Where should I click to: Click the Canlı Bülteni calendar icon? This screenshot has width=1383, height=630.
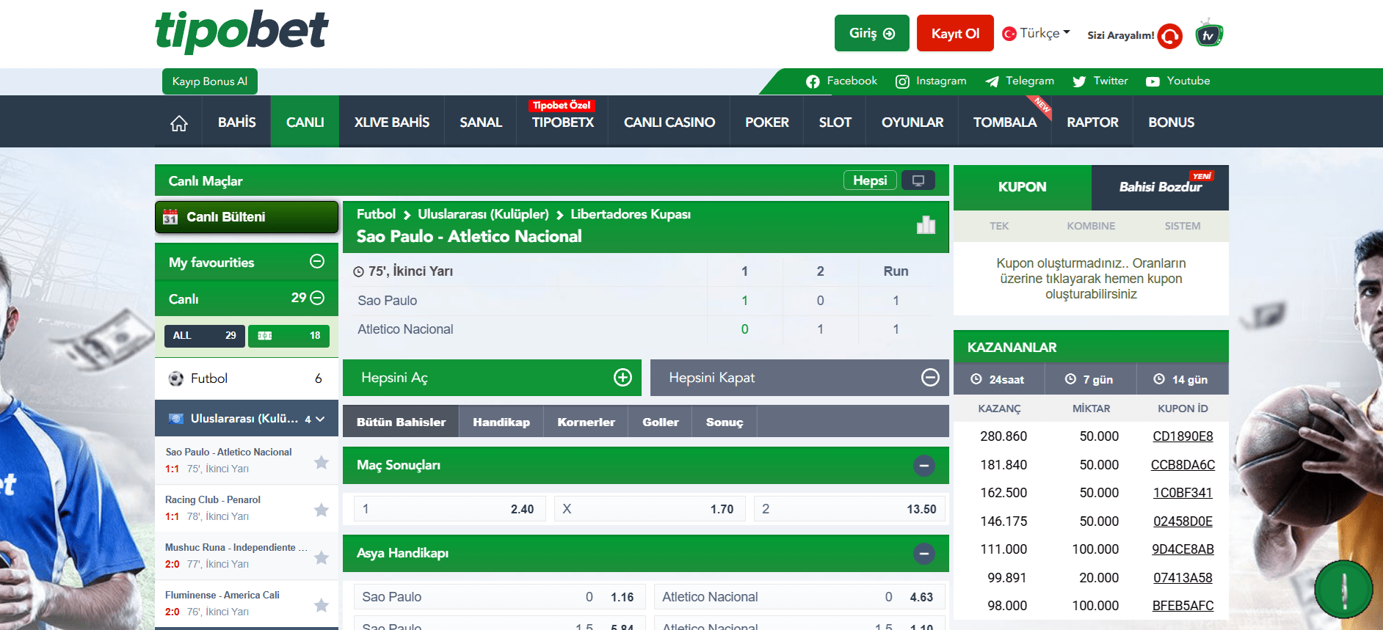coord(170,217)
